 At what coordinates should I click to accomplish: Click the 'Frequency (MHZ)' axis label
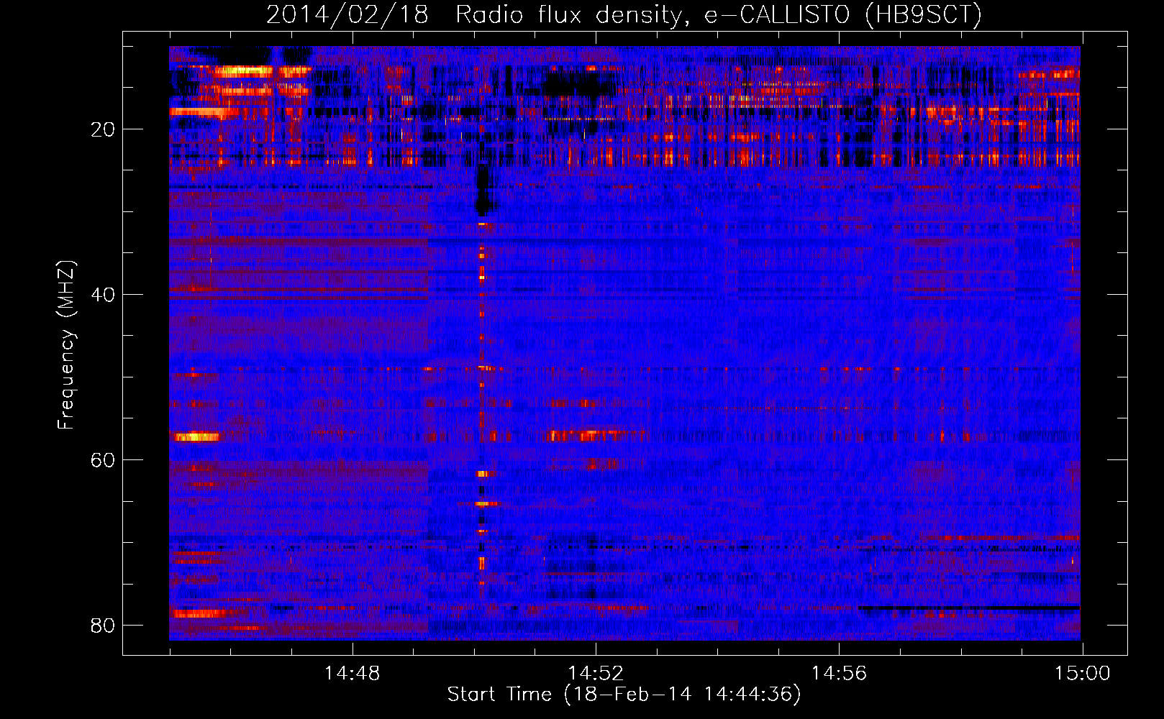[x=65, y=345]
